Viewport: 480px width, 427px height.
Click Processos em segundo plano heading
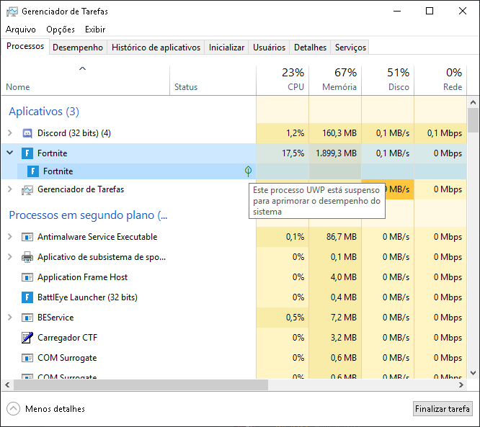(88, 215)
